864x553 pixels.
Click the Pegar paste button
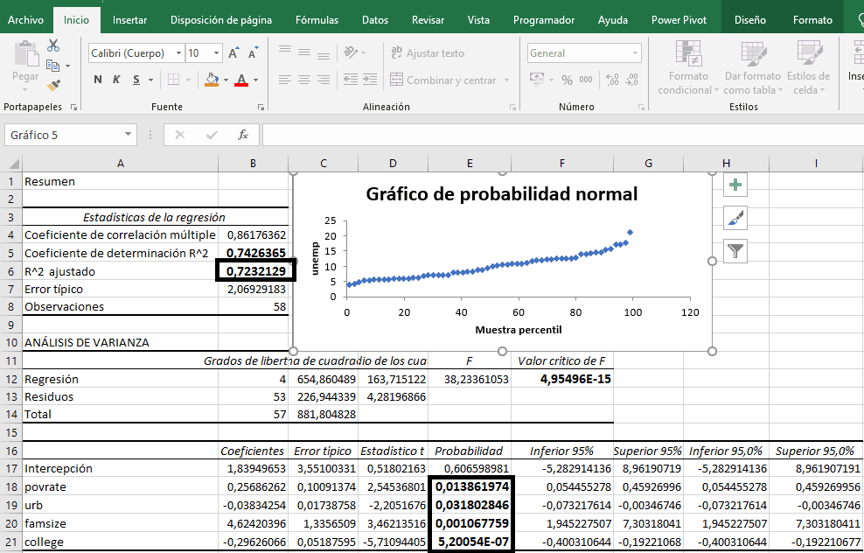click(x=24, y=66)
